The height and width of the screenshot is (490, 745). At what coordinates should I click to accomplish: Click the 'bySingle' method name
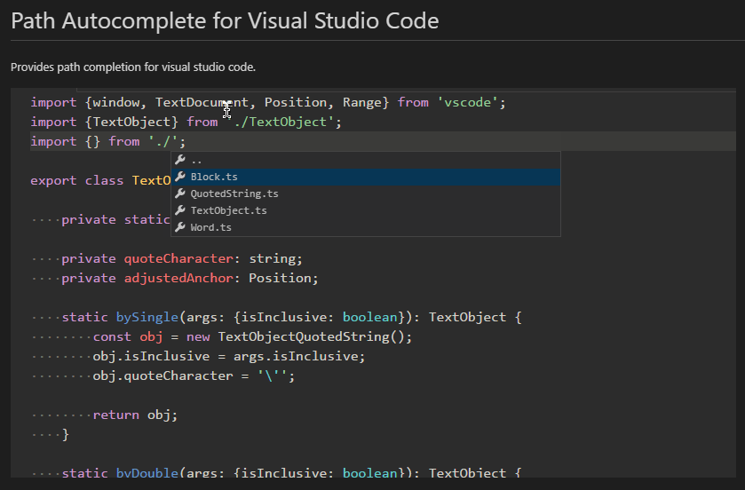pyautogui.click(x=147, y=317)
